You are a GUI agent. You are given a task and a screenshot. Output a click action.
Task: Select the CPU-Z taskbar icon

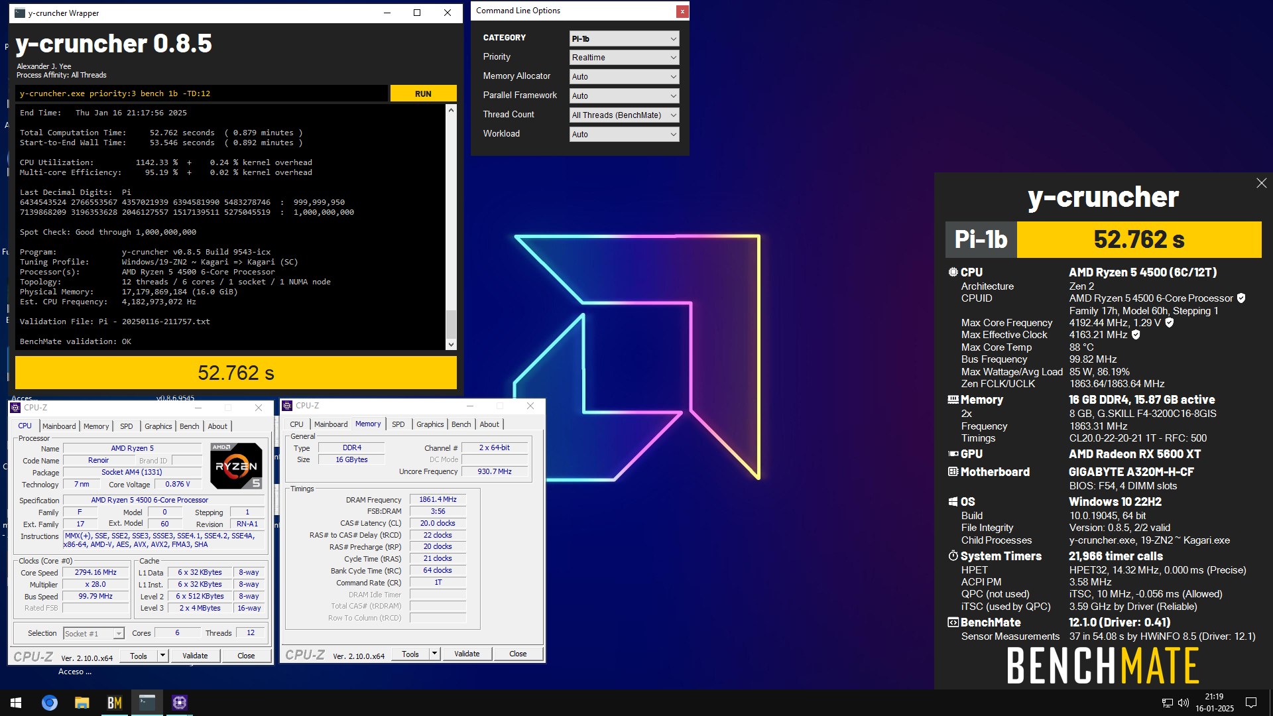[x=180, y=703]
